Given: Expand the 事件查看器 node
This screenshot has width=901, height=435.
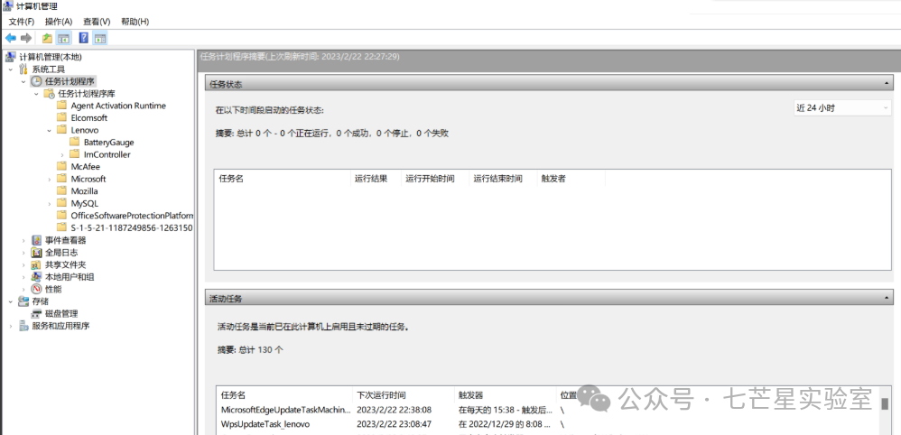Looking at the screenshot, I should [23, 240].
